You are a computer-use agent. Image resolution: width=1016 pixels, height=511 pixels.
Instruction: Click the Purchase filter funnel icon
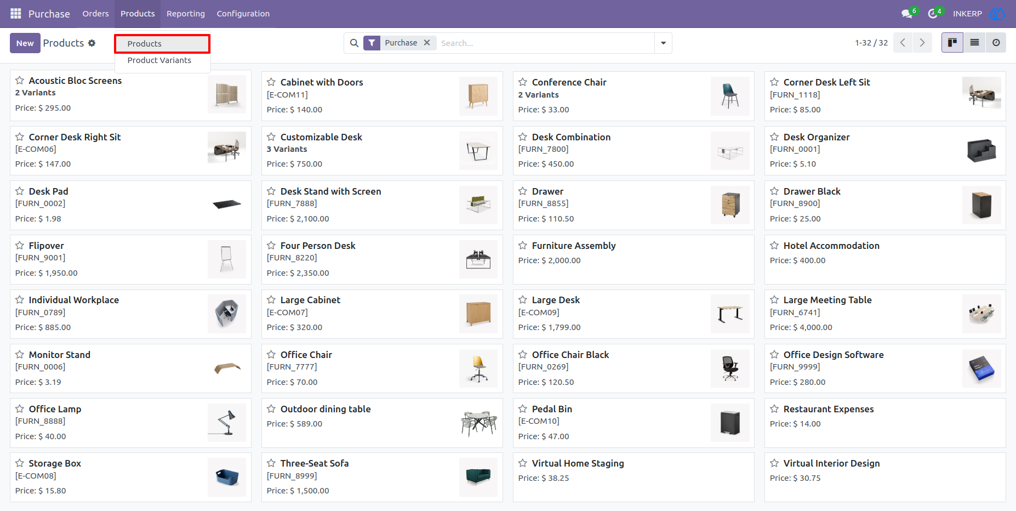(x=372, y=43)
